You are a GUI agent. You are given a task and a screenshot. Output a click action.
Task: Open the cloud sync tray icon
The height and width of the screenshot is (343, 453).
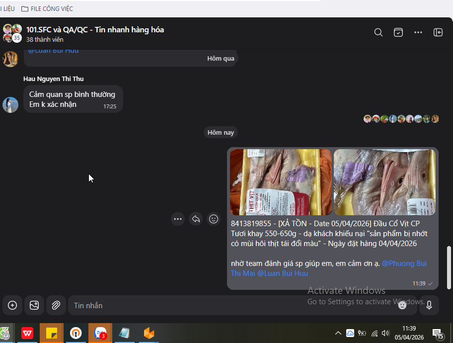[x=350, y=333]
